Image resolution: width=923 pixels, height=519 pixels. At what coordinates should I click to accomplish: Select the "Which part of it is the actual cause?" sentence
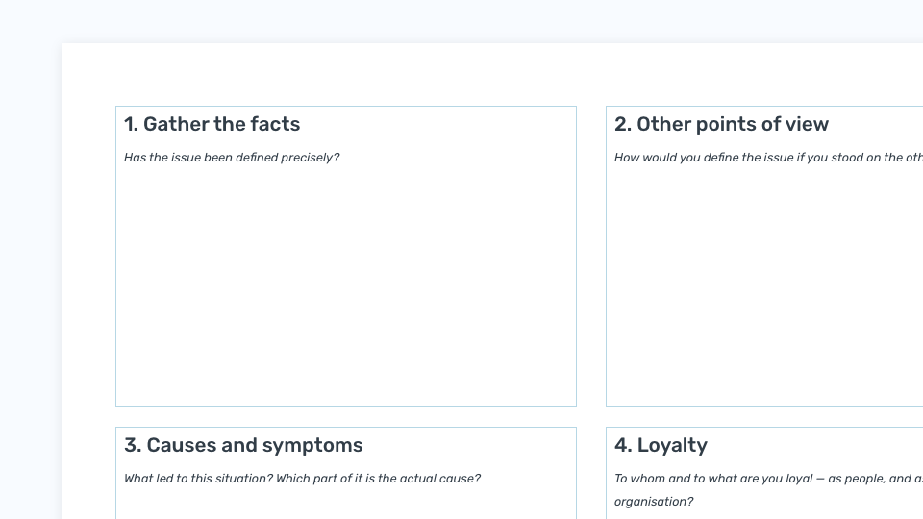(x=378, y=479)
